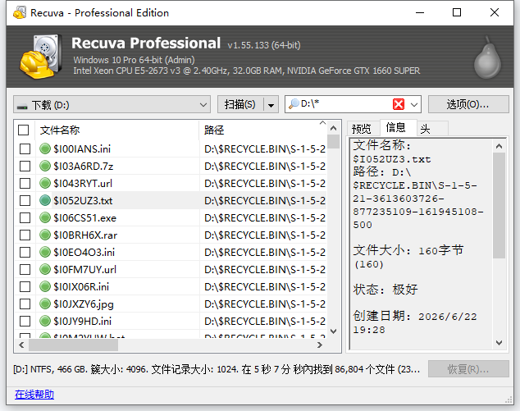
Task: Click the Recuva hard-hat drive logo
Action: tap(40, 57)
